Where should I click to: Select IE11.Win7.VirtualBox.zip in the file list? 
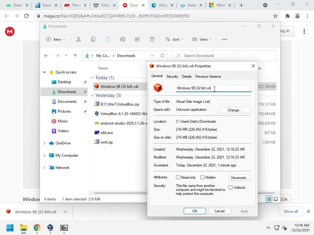120,104
